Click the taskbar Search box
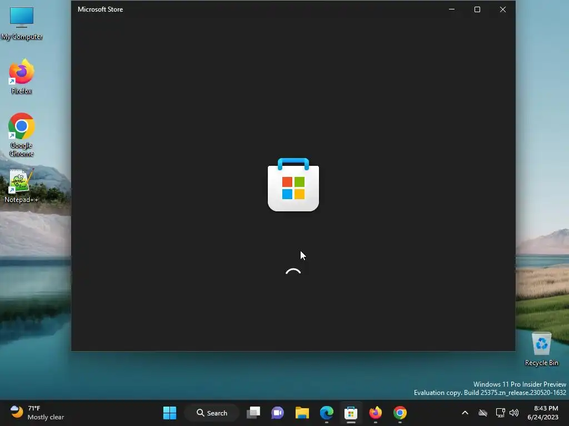Image resolution: width=569 pixels, height=426 pixels. coord(212,413)
